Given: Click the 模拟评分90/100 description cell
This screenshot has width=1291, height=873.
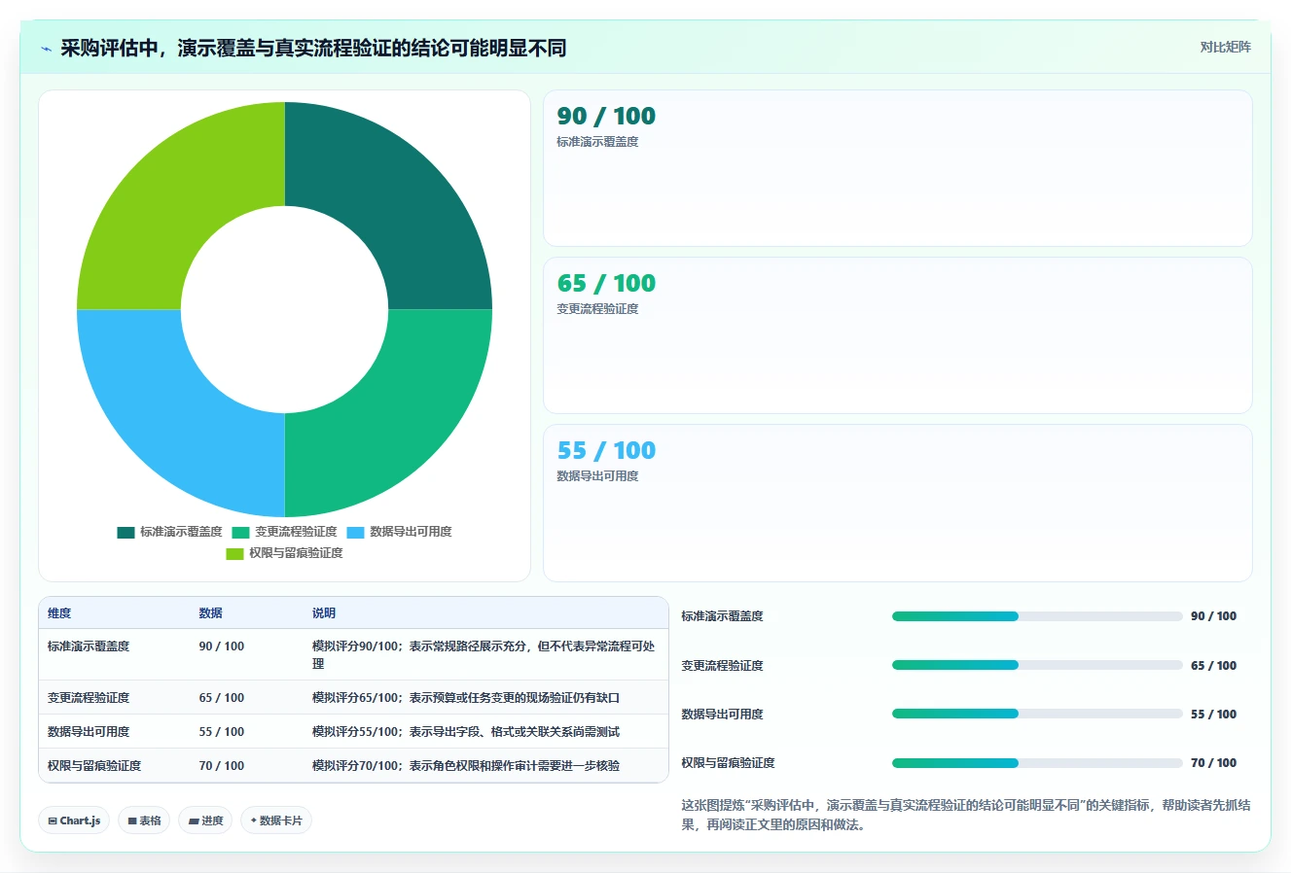Looking at the screenshot, I should click(x=484, y=655).
